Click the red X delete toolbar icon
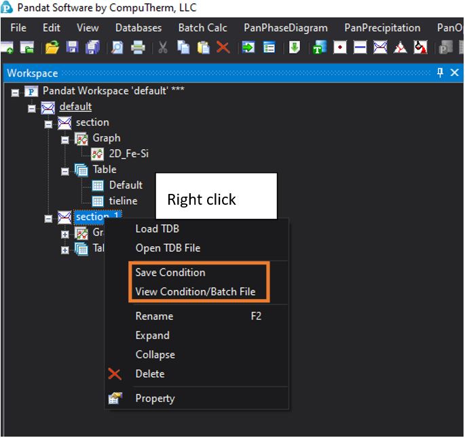Viewport: 465px width, 438px height. point(223,47)
